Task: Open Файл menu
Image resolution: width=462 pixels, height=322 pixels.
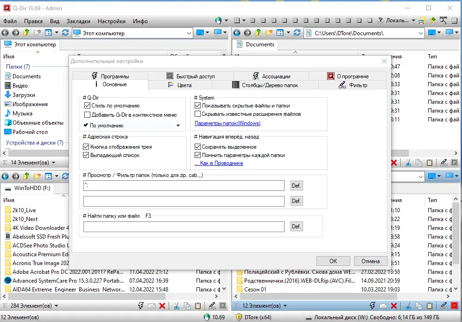Action: coord(10,21)
